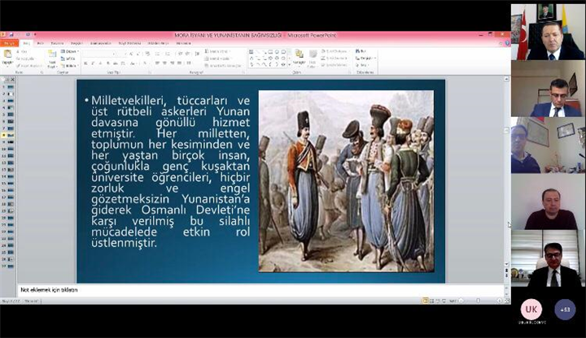Pick a shape from the shapes gallery
Image resolution: width=586 pixels, height=338 pixels.
coord(267,58)
